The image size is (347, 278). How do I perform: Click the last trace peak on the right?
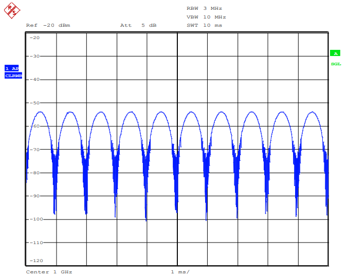click(x=312, y=112)
